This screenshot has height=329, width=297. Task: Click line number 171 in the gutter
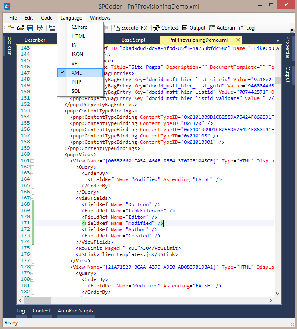pyautogui.click(x=25, y=223)
